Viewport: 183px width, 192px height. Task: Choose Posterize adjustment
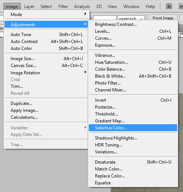point(133,107)
